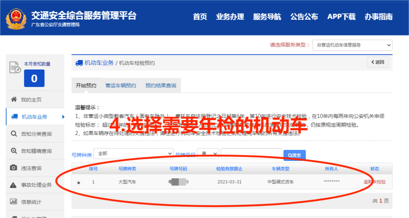This screenshot has width=409, height=218.
Task: Click the 车辆类型 column header
Action: [x=280, y=169]
